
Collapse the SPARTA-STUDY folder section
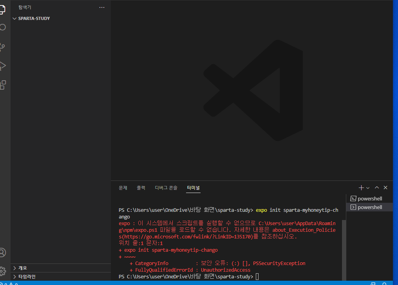[61, 18]
